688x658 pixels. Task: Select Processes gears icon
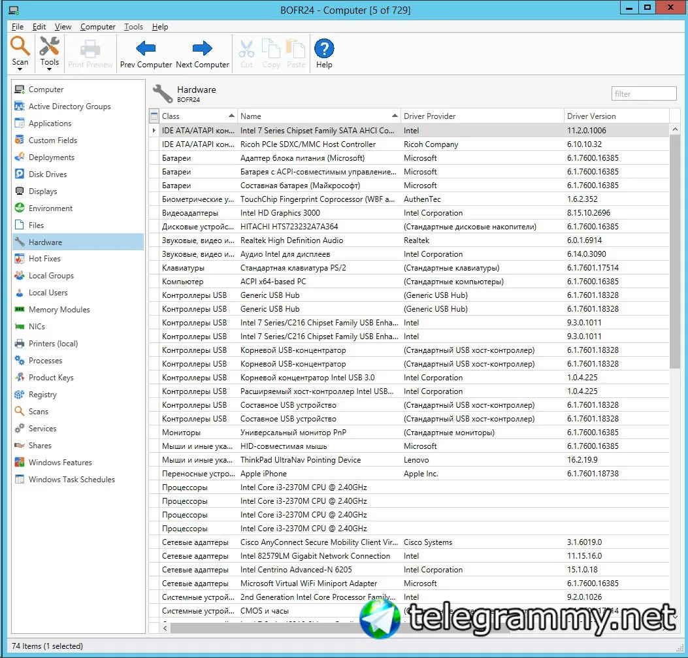(x=20, y=361)
